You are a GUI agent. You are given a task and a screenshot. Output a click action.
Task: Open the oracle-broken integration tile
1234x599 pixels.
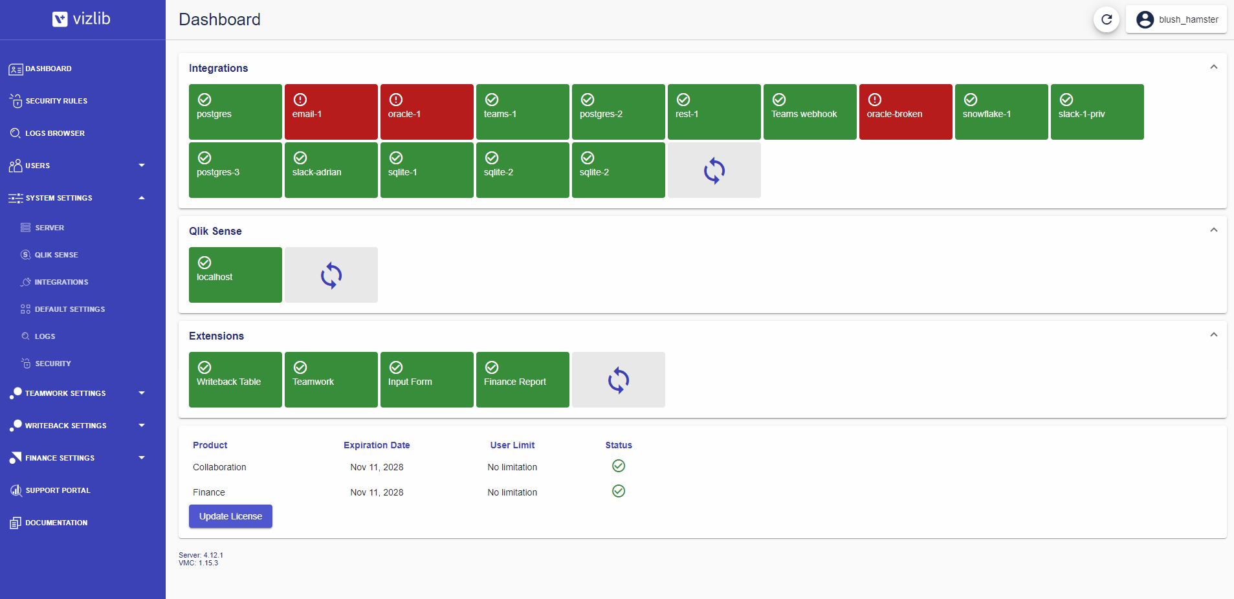click(905, 111)
